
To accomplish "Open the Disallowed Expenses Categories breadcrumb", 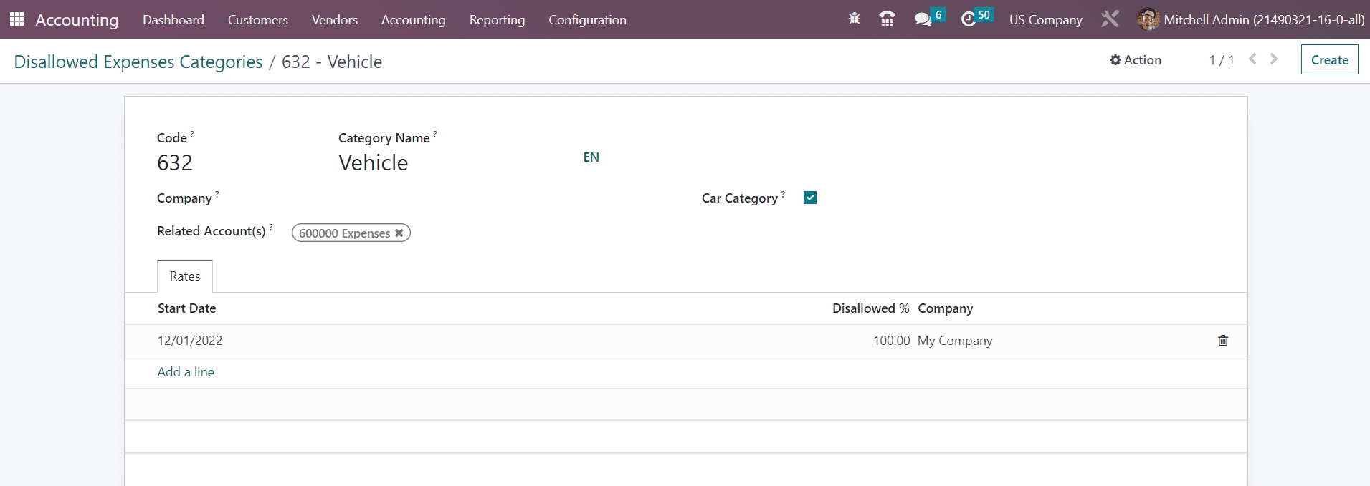I will coord(138,62).
